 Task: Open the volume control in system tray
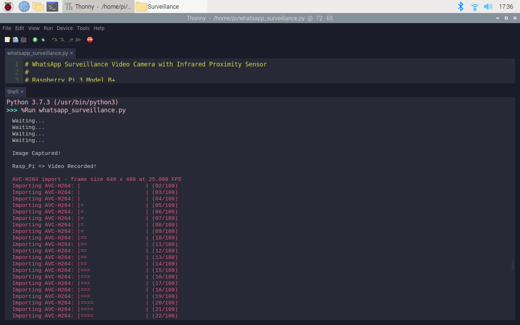pos(488,6)
